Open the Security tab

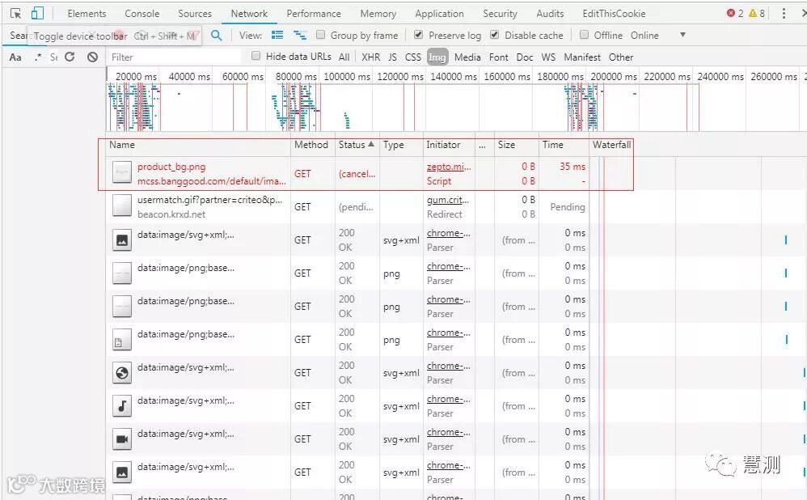[x=500, y=14]
